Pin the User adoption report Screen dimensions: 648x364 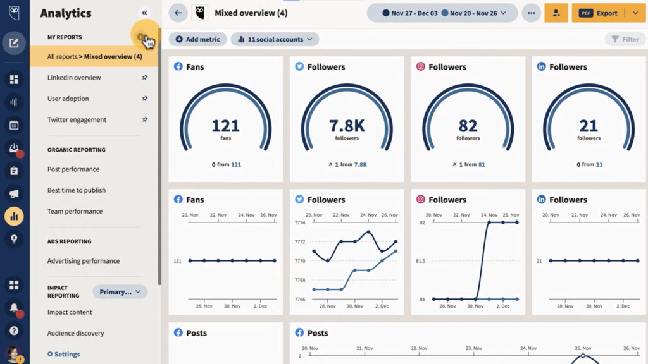tap(145, 99)
